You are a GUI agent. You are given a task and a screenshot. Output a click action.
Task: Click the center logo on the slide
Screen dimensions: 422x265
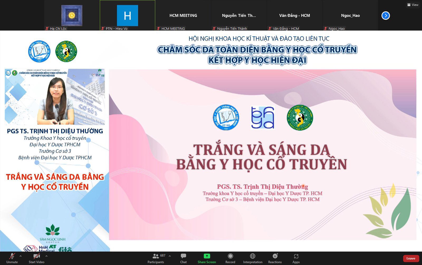[263, 117]
